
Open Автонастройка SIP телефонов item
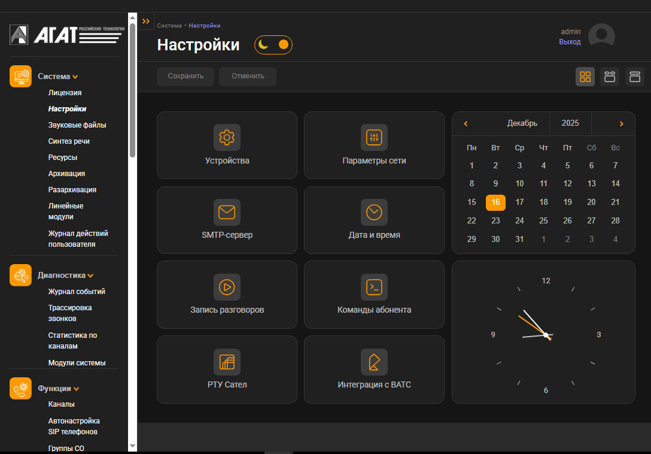74,426
